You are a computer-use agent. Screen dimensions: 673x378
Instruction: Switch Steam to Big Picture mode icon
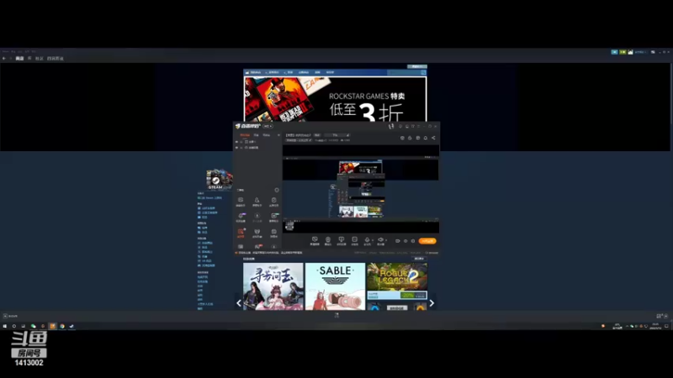[x=653, y=52]
